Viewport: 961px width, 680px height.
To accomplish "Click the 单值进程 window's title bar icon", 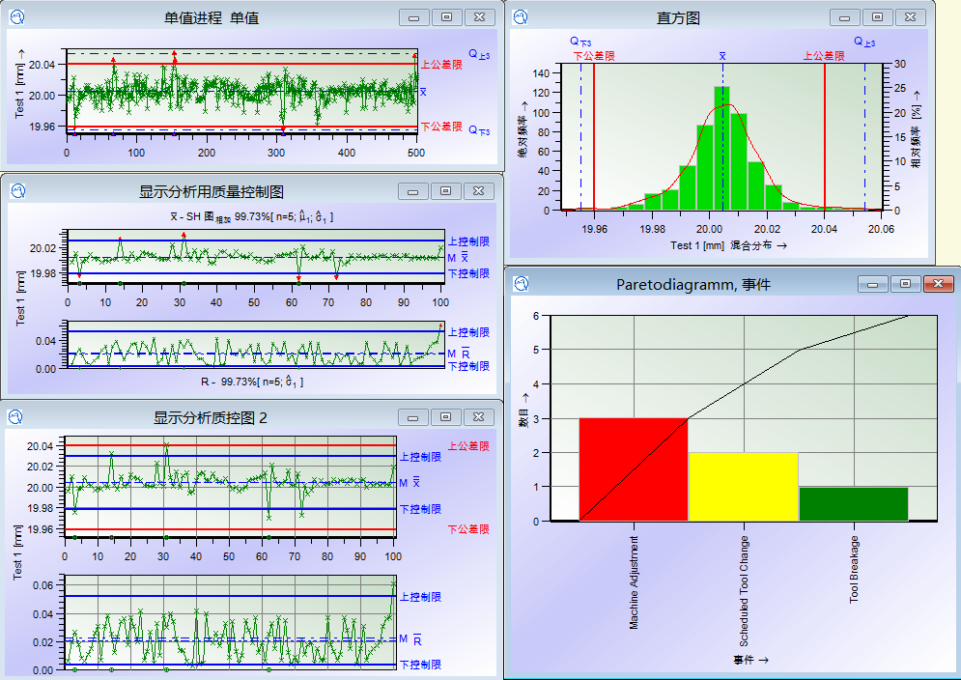I will [x=17, y=16].
